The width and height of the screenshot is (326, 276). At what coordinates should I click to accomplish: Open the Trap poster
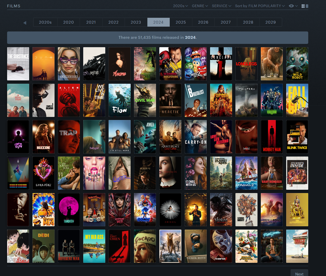pos(69,137)
